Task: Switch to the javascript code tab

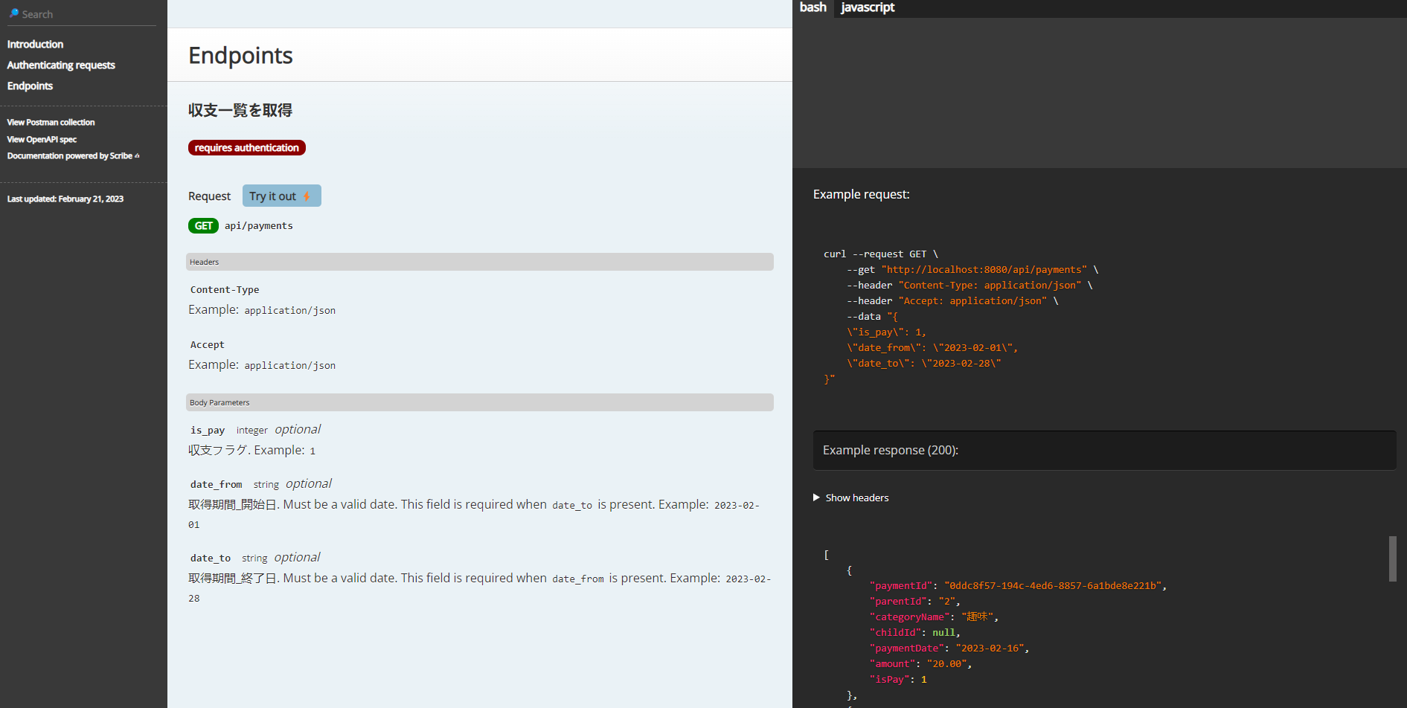Action: 867,7
